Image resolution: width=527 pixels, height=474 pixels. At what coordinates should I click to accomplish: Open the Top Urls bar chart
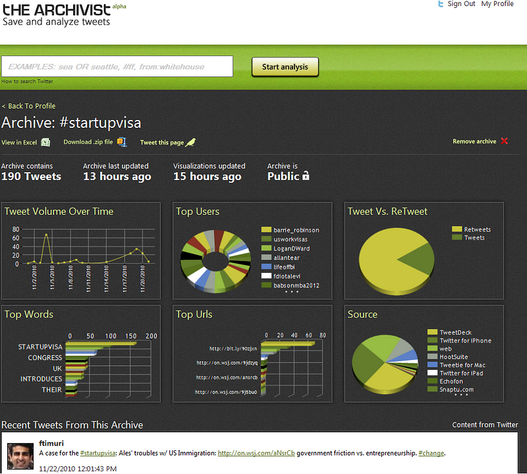252,353
